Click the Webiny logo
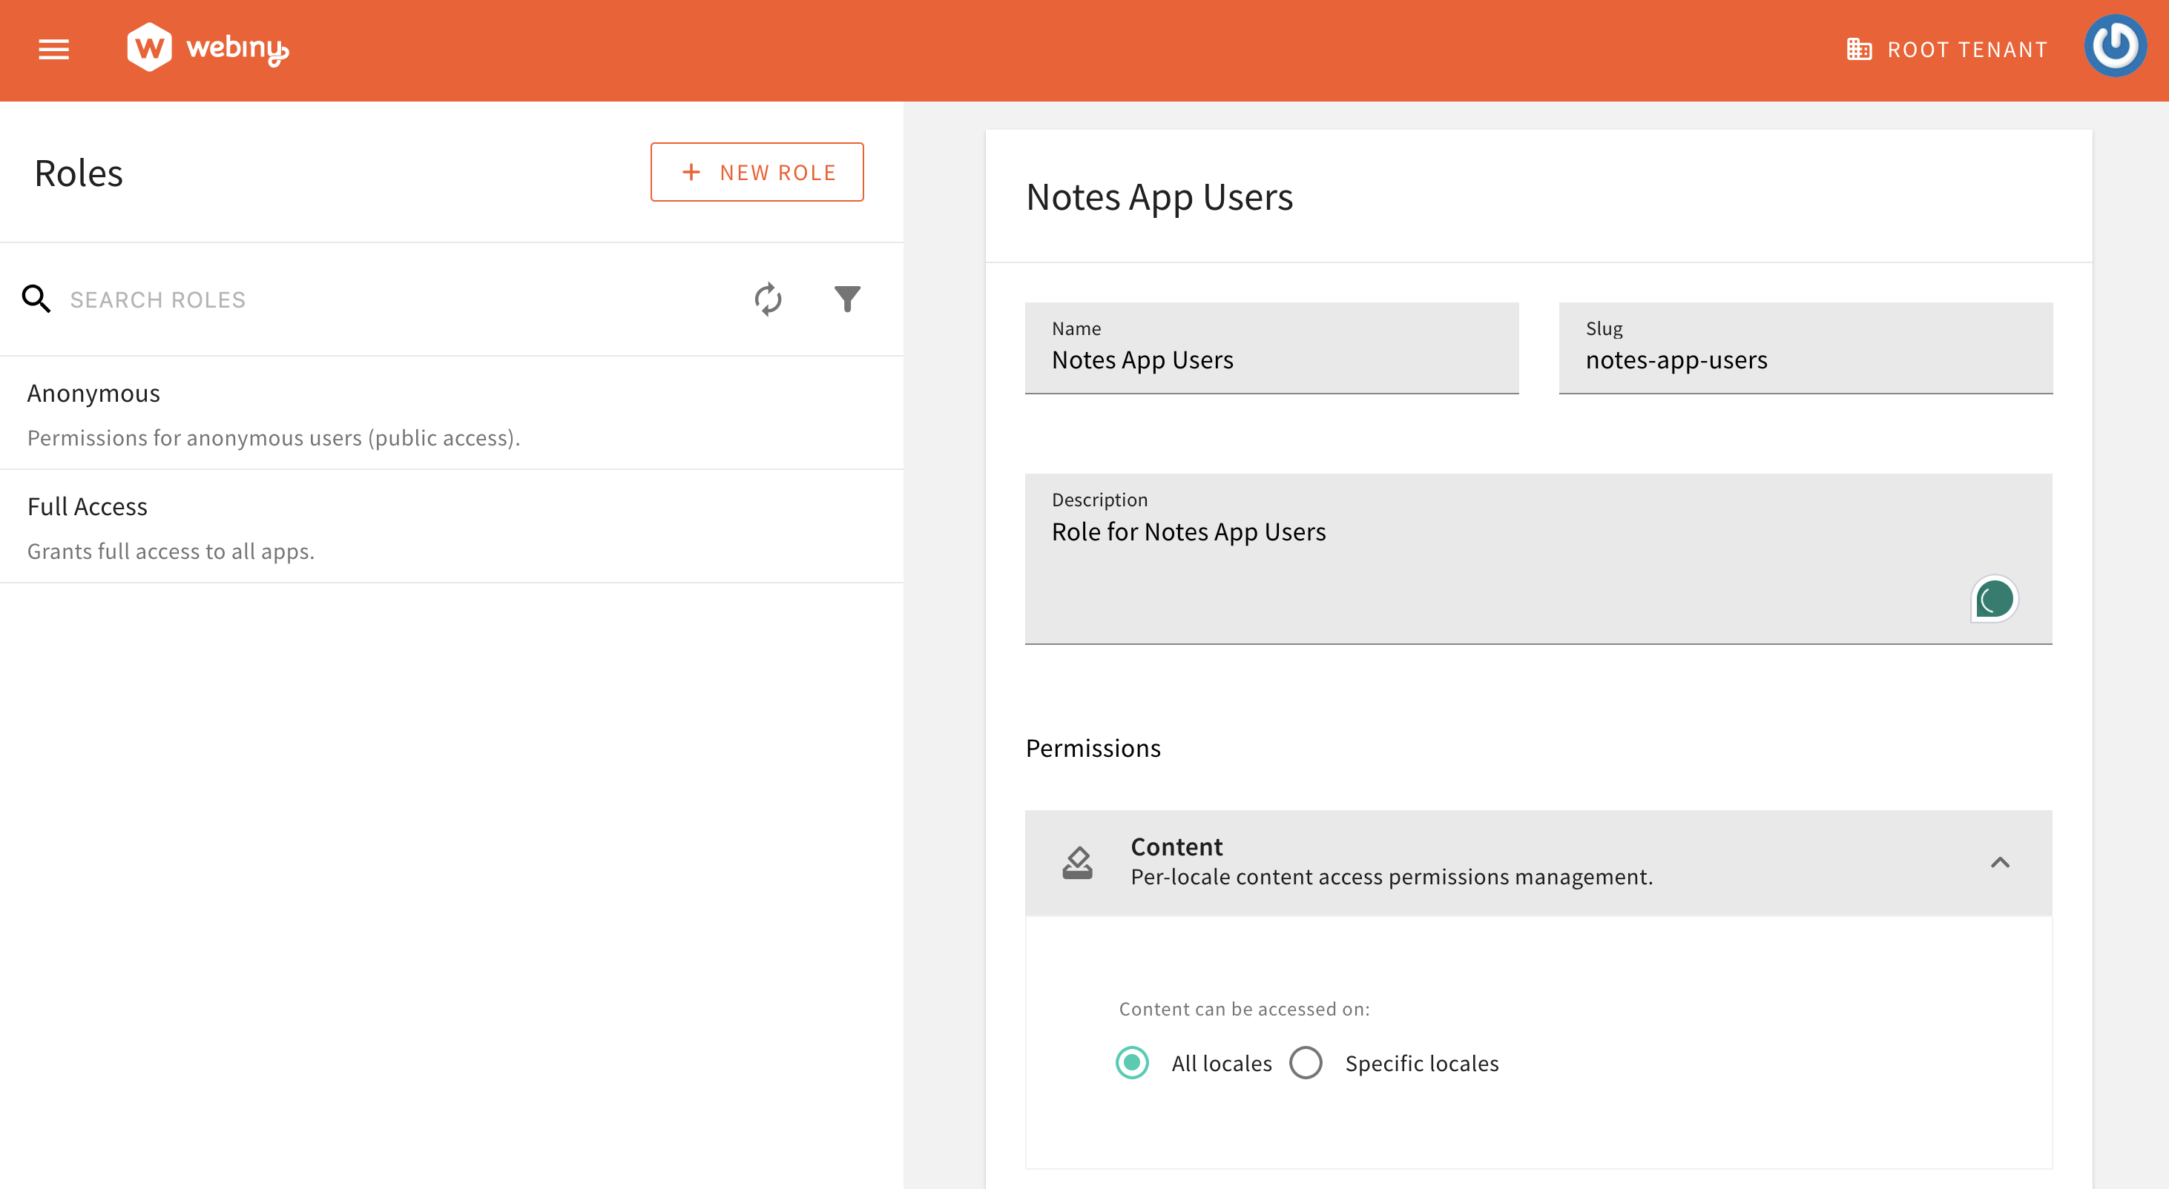The image size is (2169, 1189). point(207,48)
